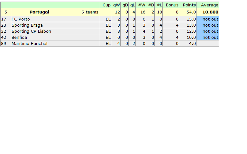247x154 pixels.
Task: Click the qW column header
Action: click(x=116, y=5)
